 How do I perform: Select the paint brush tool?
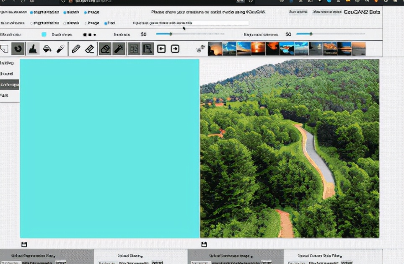33,49
